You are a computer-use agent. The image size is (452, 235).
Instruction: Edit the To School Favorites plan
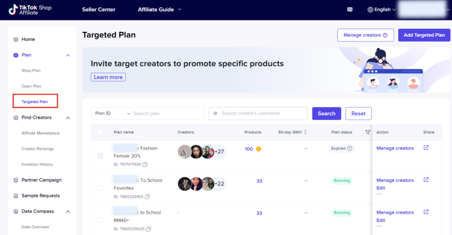pos(381,188)
